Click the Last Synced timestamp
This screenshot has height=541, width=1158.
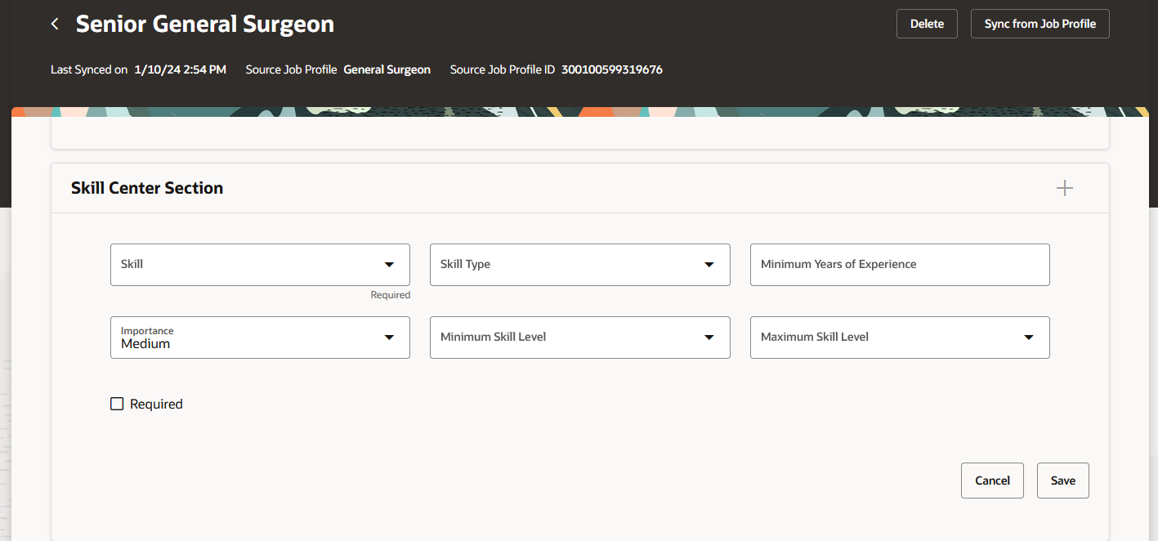coord(180,69)
